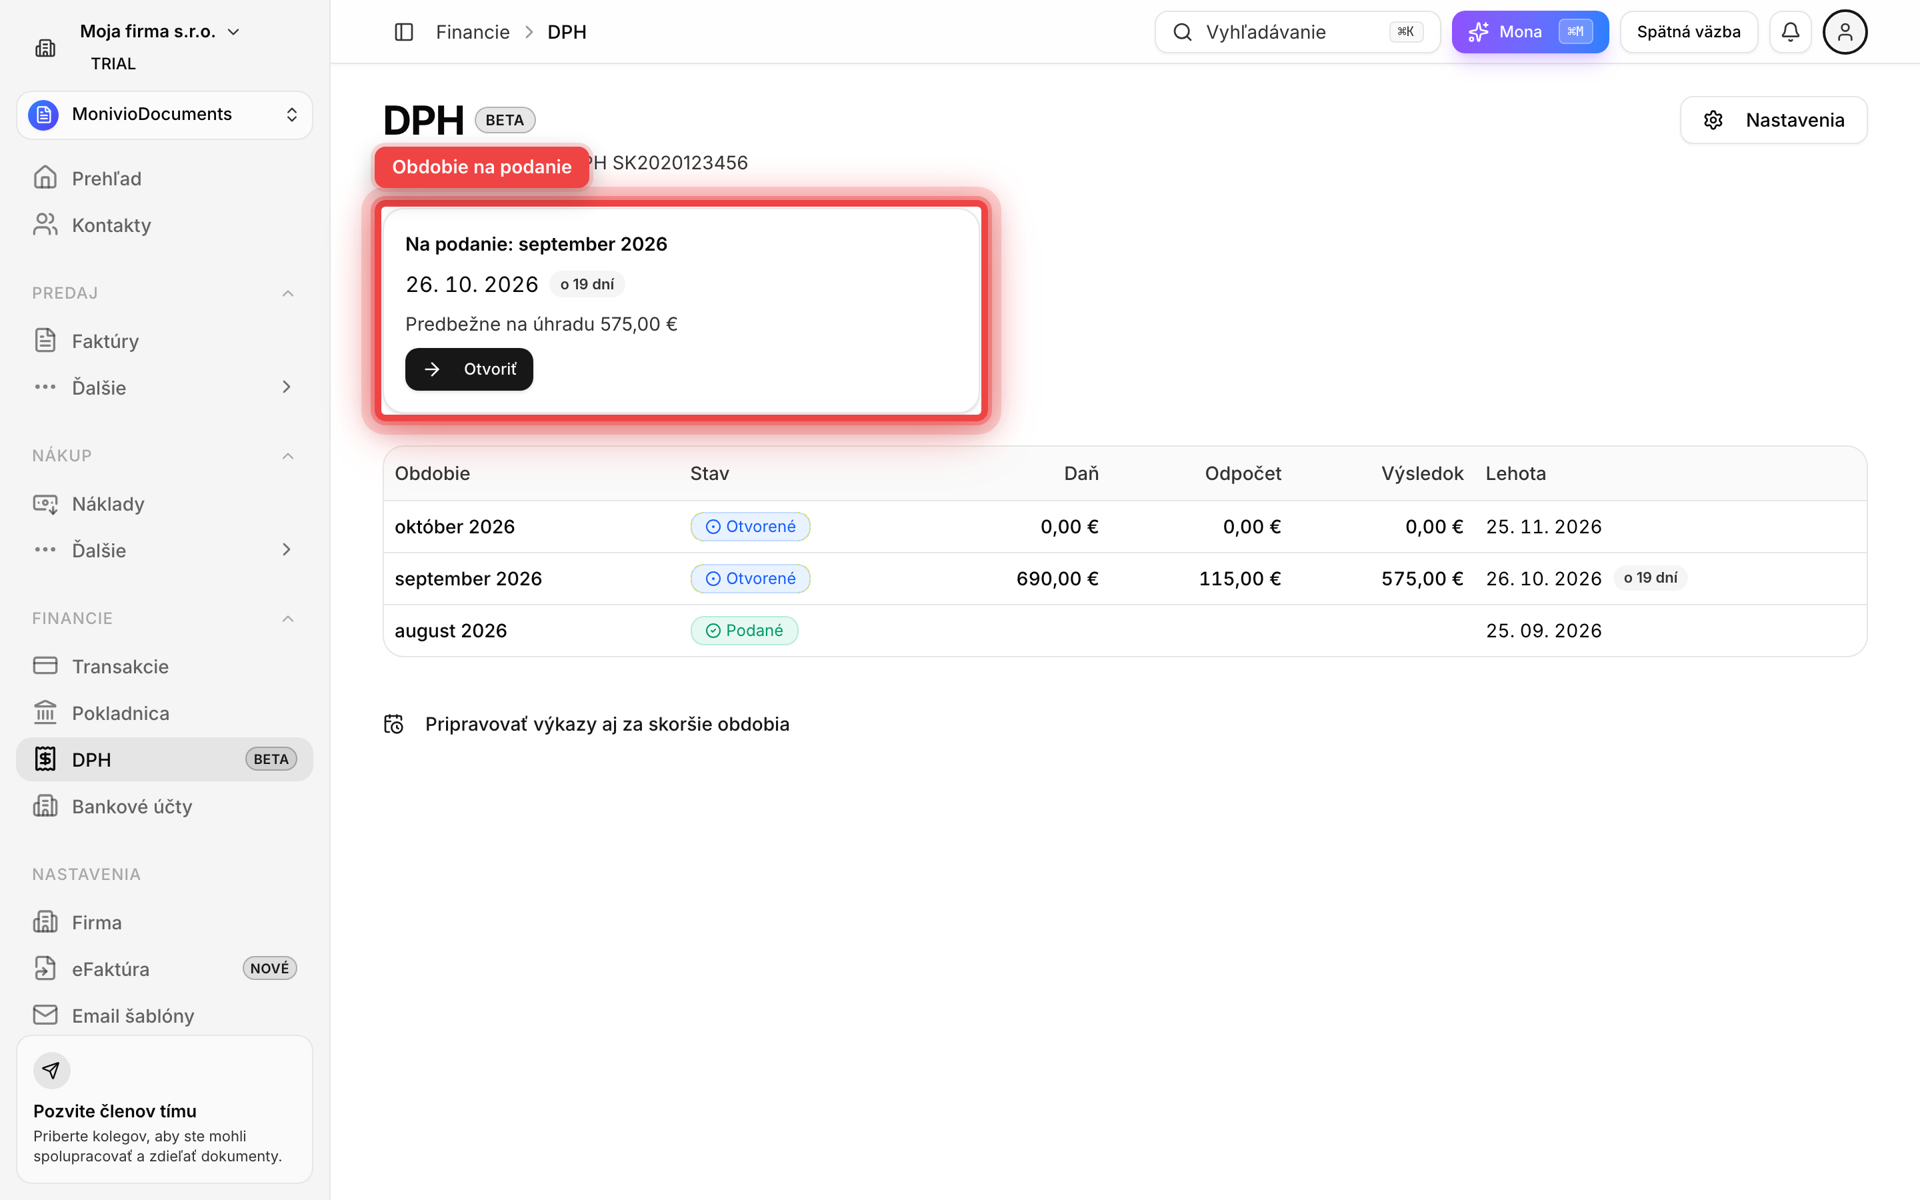Open the user profile avatar
This screenshot has width=1920, height=1200.
point(1845,32)
